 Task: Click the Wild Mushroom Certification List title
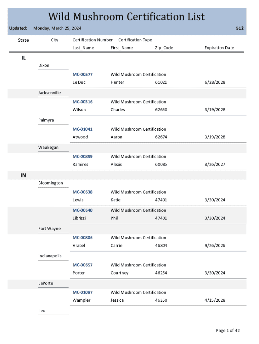coord(126,16)
